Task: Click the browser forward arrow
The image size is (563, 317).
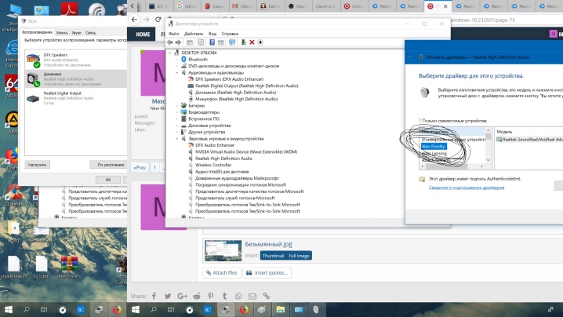Action: (146, 20)
